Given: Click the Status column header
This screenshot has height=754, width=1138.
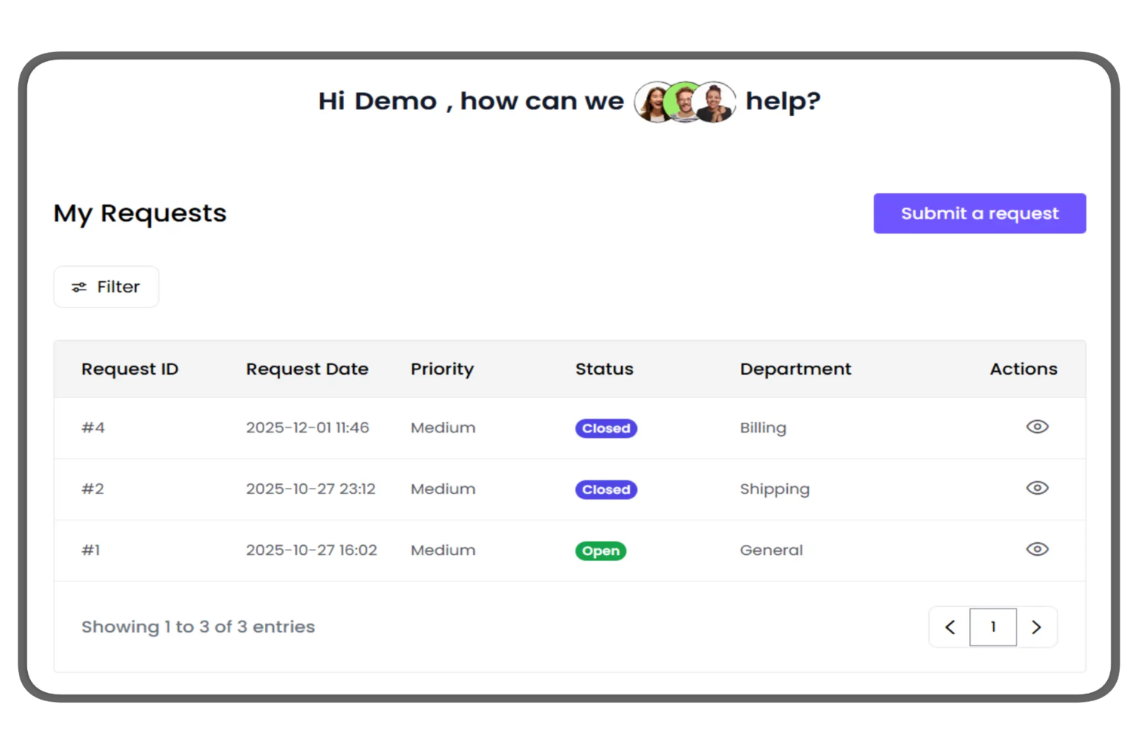Looking at the screenshot, I should tap(604, 369).
